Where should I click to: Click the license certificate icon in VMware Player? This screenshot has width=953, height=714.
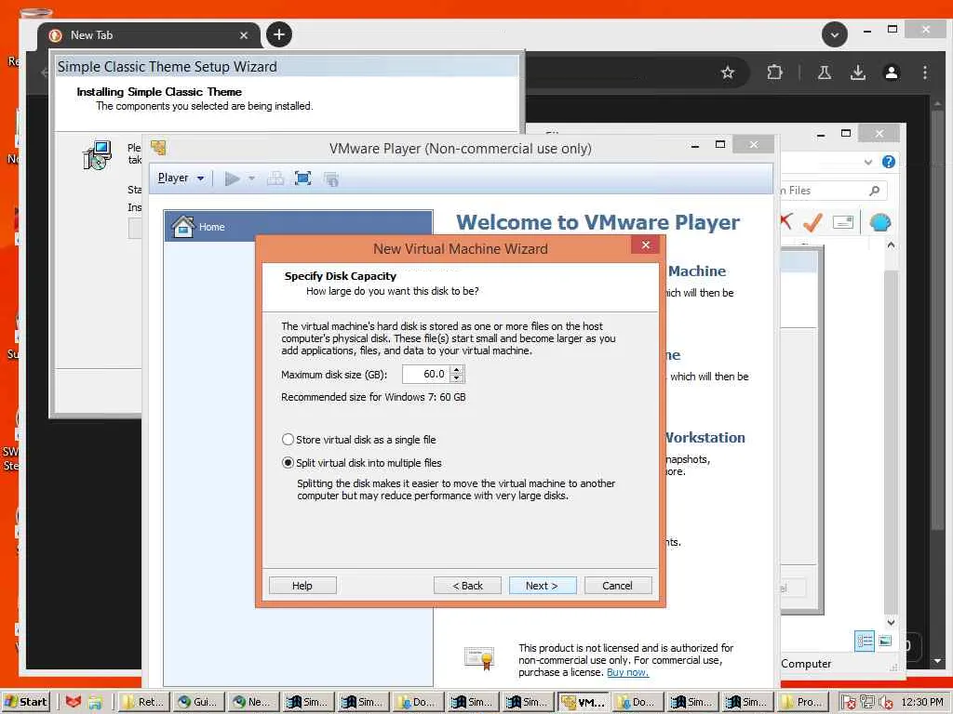[479, 659]
